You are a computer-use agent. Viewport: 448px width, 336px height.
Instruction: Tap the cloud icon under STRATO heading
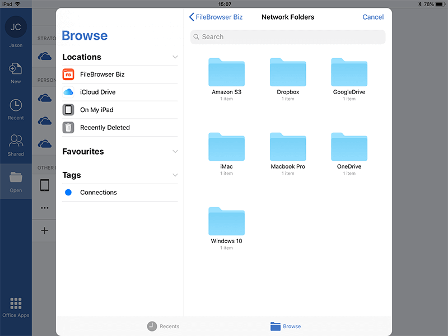point(45,56)
